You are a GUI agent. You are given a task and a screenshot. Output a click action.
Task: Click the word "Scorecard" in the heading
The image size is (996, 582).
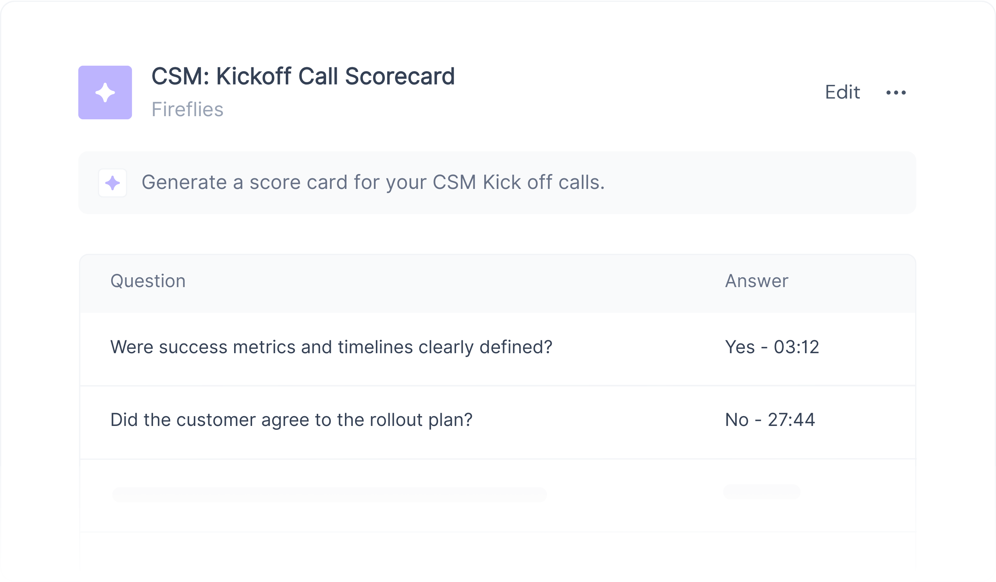point(400,76)
